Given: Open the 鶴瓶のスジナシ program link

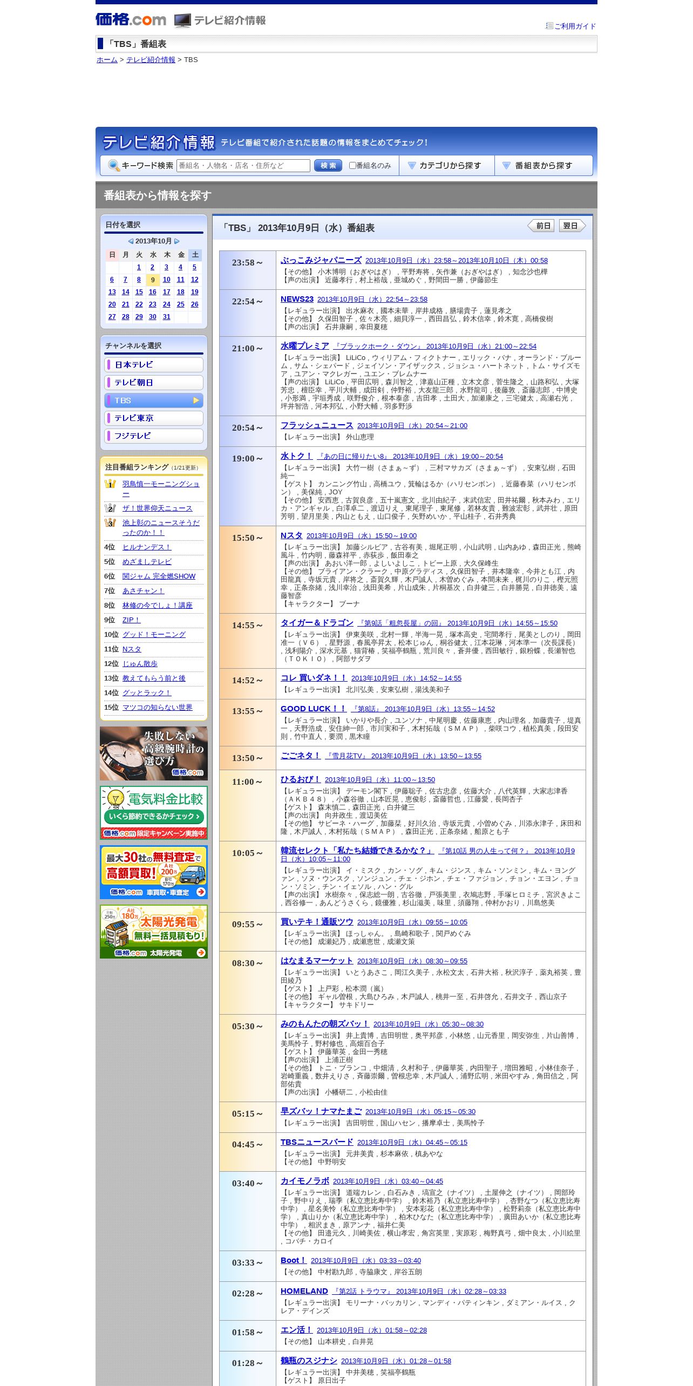Looking at the screenshot, I should (x=309, y=1361).
